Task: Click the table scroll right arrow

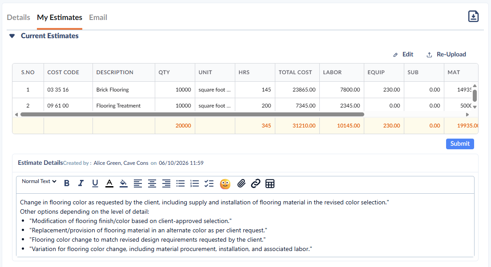Action: [x=467, y=115]
